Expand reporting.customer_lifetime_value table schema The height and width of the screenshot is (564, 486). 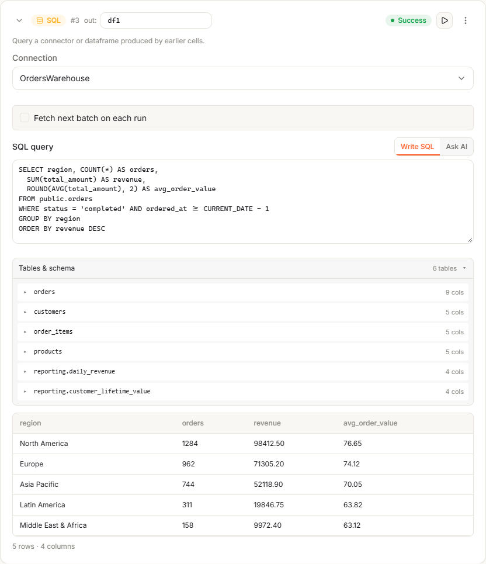click(243, 392)
